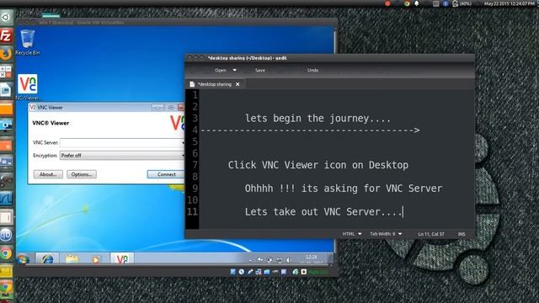The height and width of the screenshot is (303, 539).
Task: Open Windows Start menu orb
Action: coord(23,258)
